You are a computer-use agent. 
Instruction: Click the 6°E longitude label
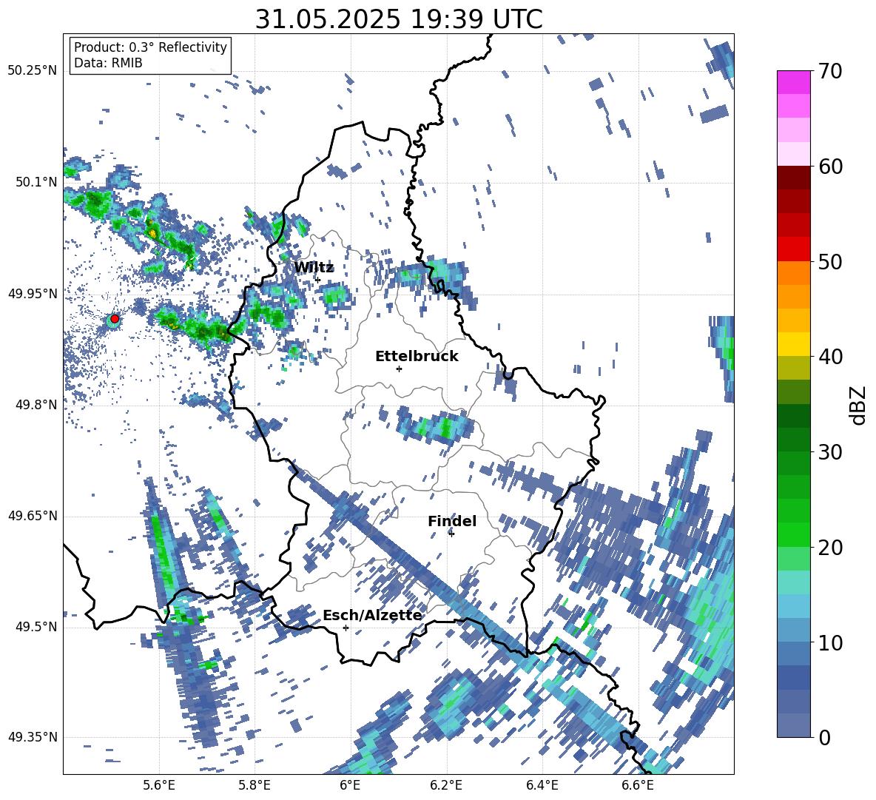[x=350, y=785]
